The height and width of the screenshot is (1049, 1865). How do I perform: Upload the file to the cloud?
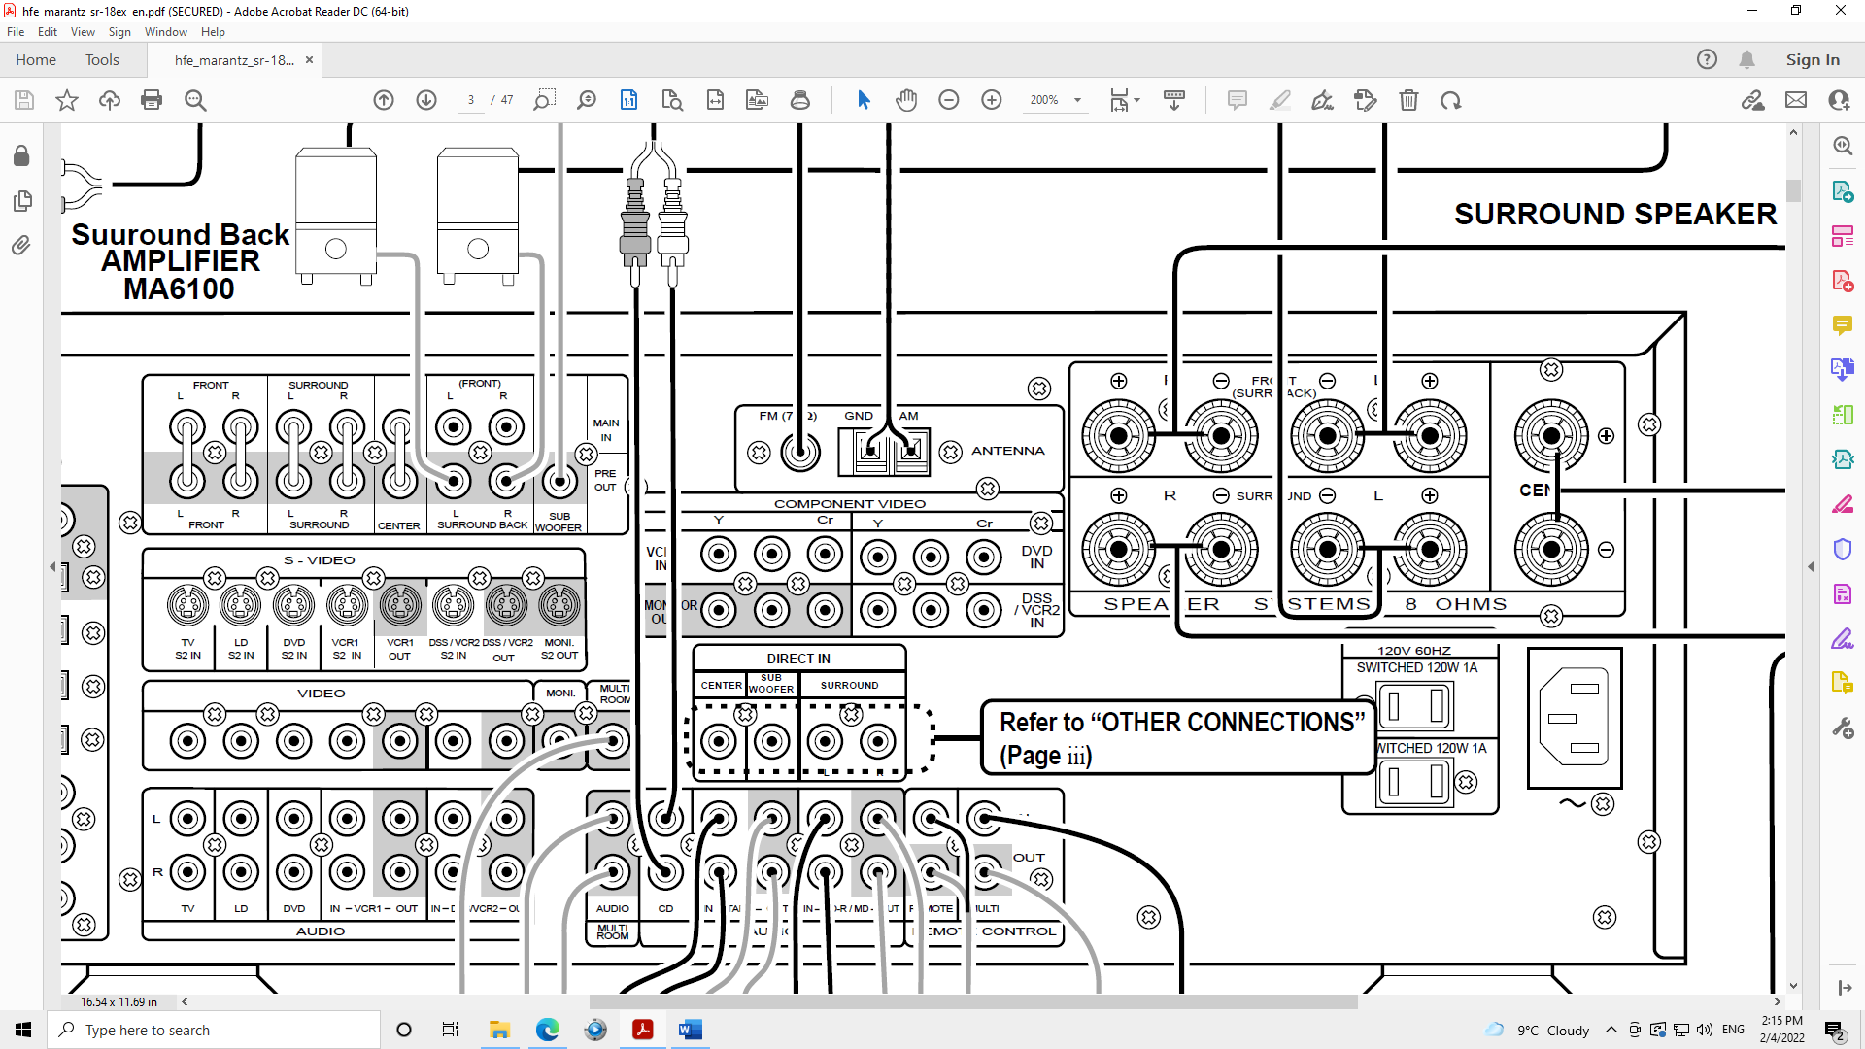tap(110, 100)
